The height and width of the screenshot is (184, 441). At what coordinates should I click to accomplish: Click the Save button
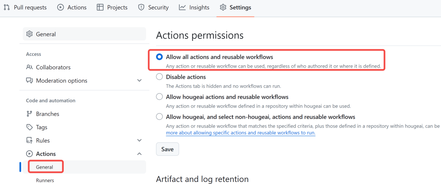[x=167, y=149]
